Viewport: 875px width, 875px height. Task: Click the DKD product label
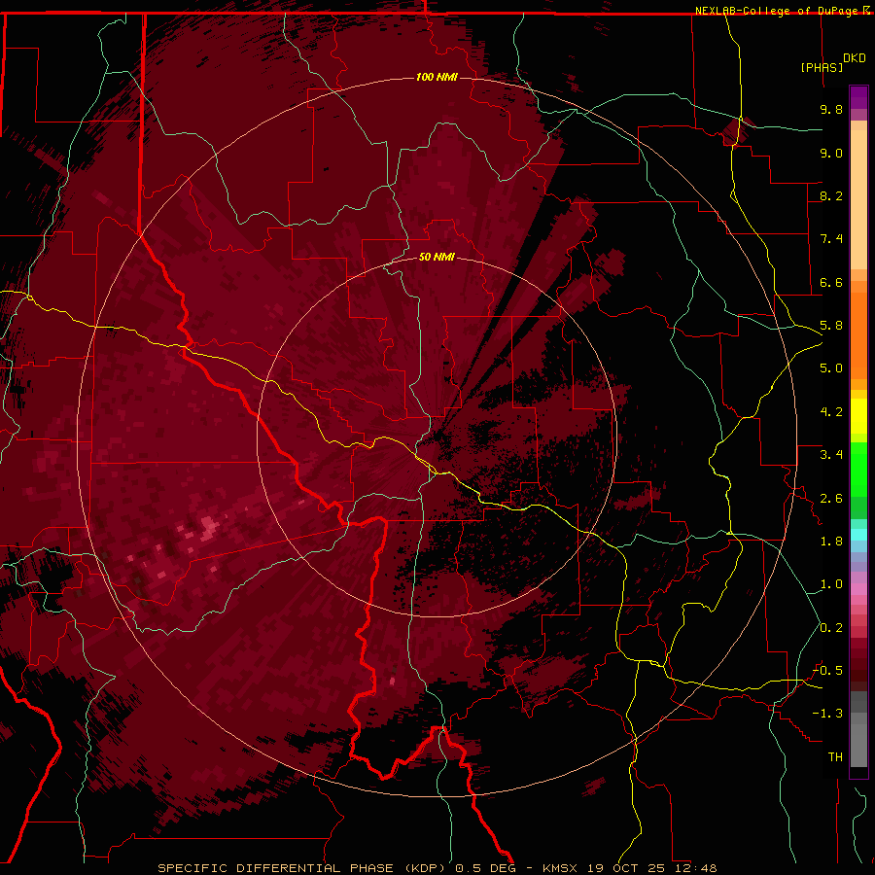tap(855, 58)
